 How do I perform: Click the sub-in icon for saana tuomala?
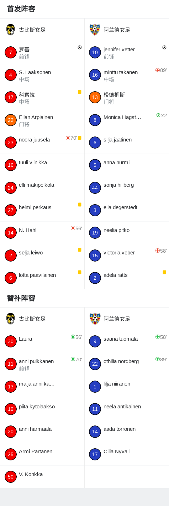pos(158,337)
